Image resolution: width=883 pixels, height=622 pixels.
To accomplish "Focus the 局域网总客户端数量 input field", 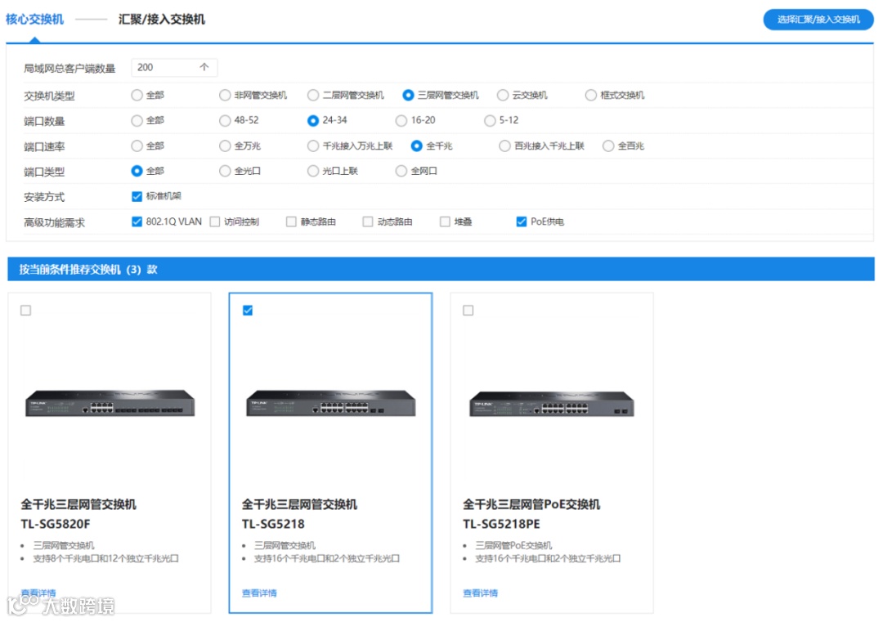I will coord(174,68).
